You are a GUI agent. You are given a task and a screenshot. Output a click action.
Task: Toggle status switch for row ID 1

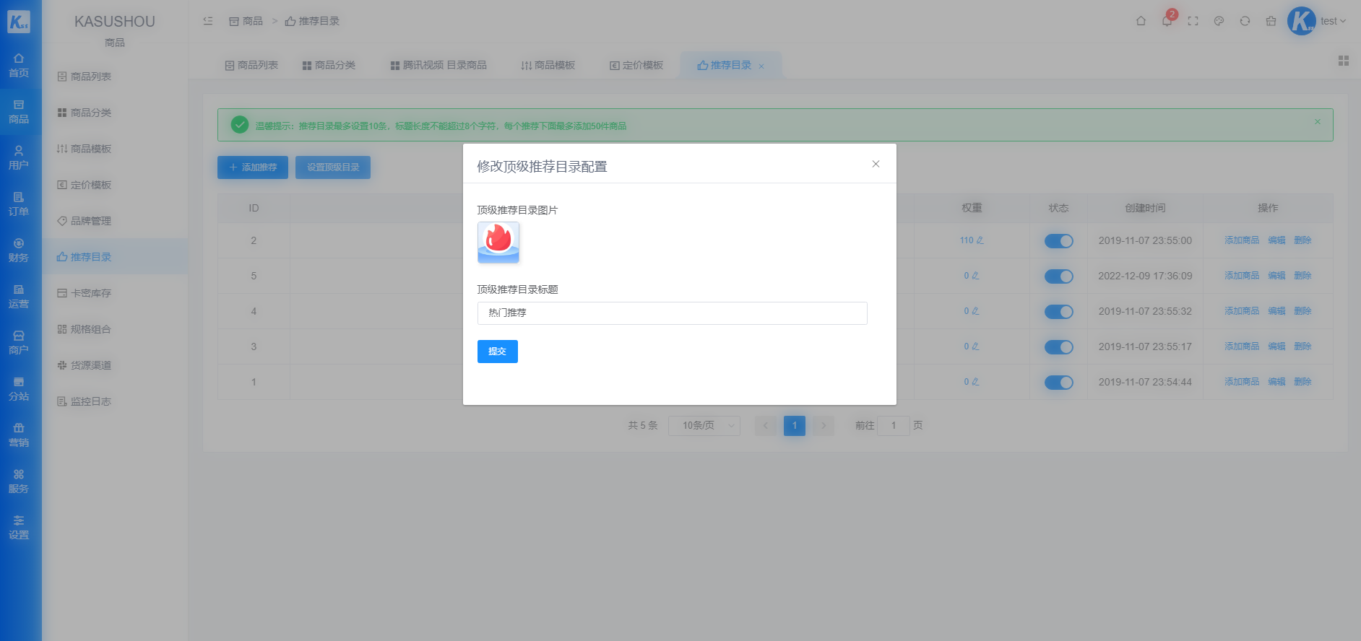1058,383
